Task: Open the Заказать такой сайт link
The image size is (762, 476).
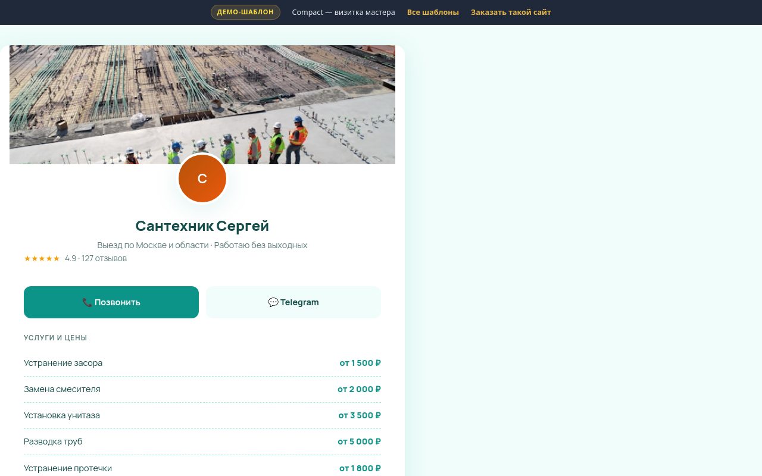Action: pyautogui.click(x=511, y=12)
